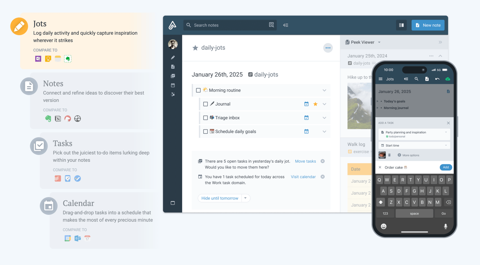
Task: Collapse the Peek Viewer with double chevron
Action: (x=440, y=42)
